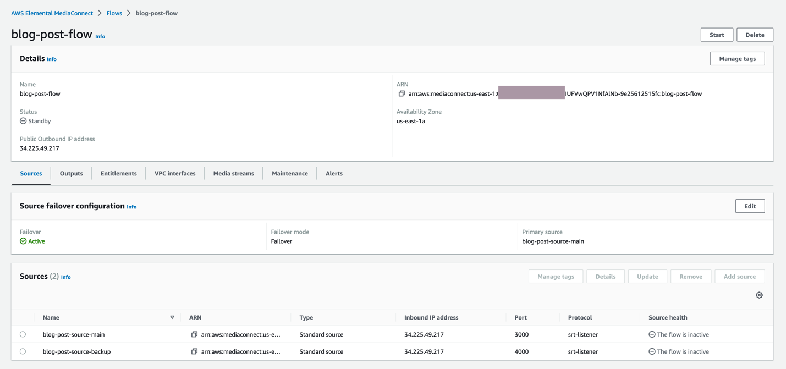
Task: Click primary source value blog-post-source-main
Action: coord(553,241)
